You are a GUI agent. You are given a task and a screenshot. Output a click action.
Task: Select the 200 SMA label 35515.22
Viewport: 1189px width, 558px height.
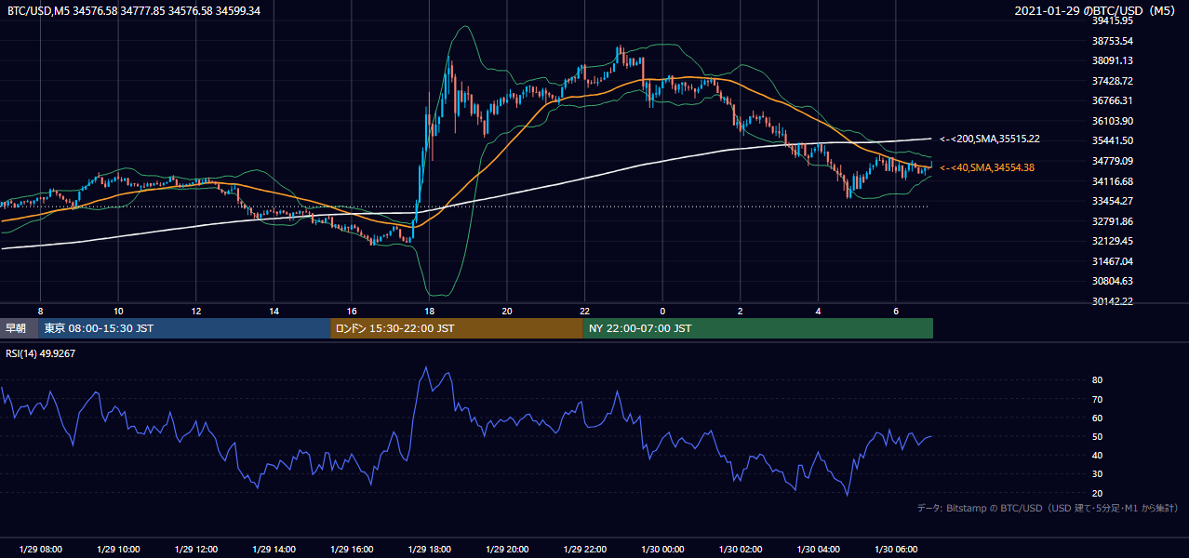(x=990, y=139)
